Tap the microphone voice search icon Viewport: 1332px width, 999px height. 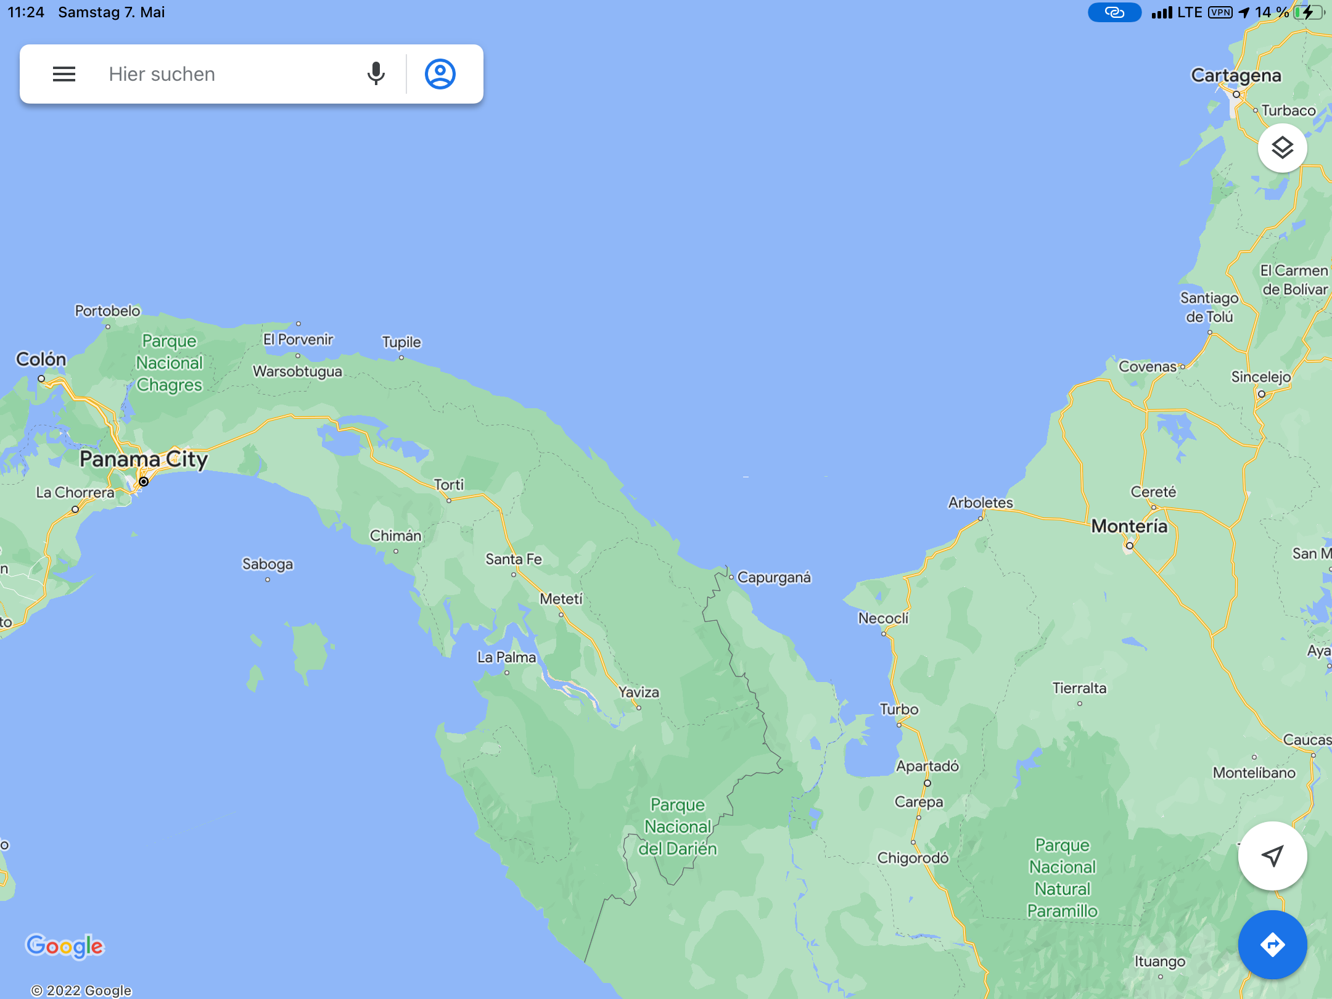[376, 74]
